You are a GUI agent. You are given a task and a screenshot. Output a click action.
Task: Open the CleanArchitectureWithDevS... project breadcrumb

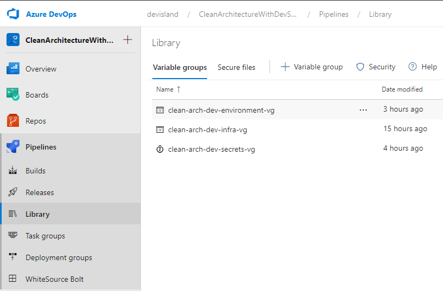point(248,15)
